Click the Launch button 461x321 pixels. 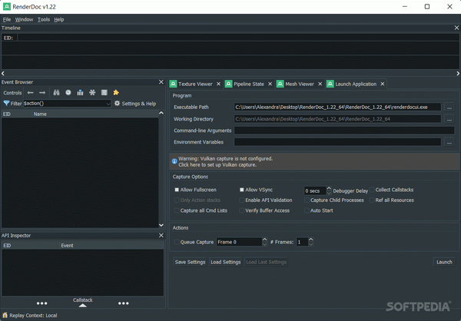click(x=444, y=262)
